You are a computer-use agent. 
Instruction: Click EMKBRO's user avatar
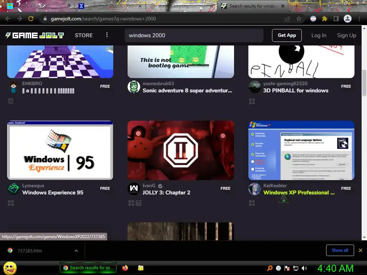pos(14,87)
